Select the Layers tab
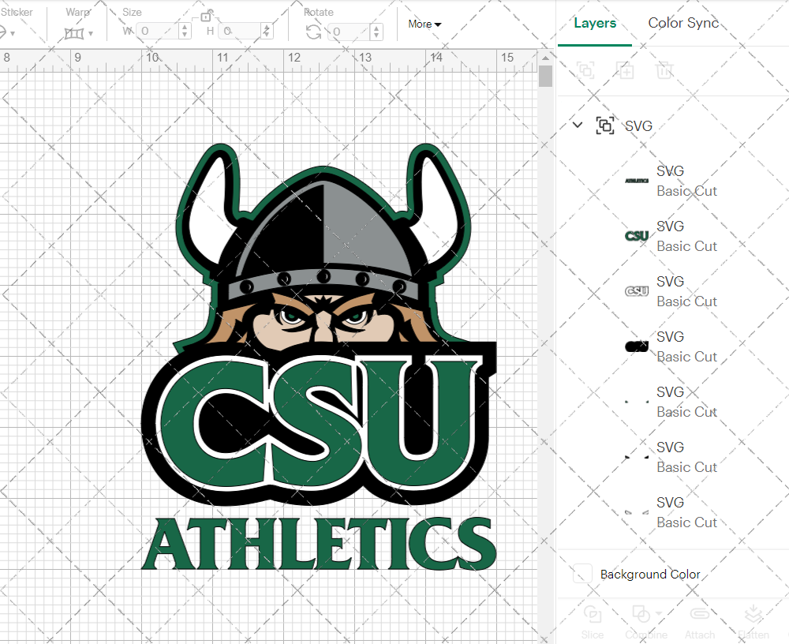Viewport: 789px width, 644px height. 595,23
